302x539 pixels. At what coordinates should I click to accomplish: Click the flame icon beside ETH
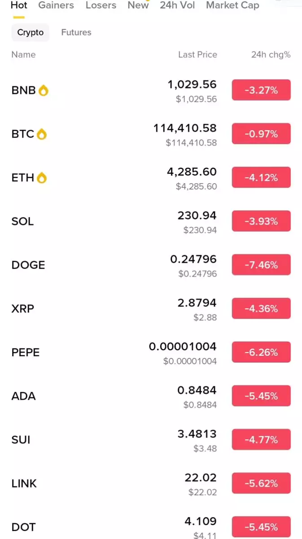coord(42,178)
